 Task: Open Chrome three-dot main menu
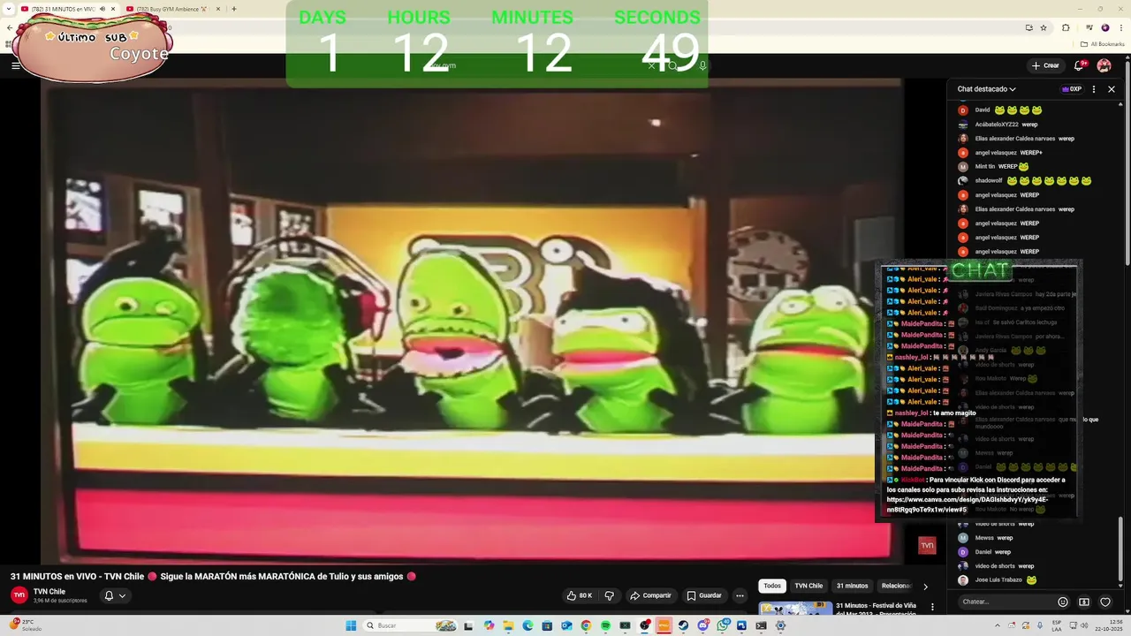(x=1121, y=27)
